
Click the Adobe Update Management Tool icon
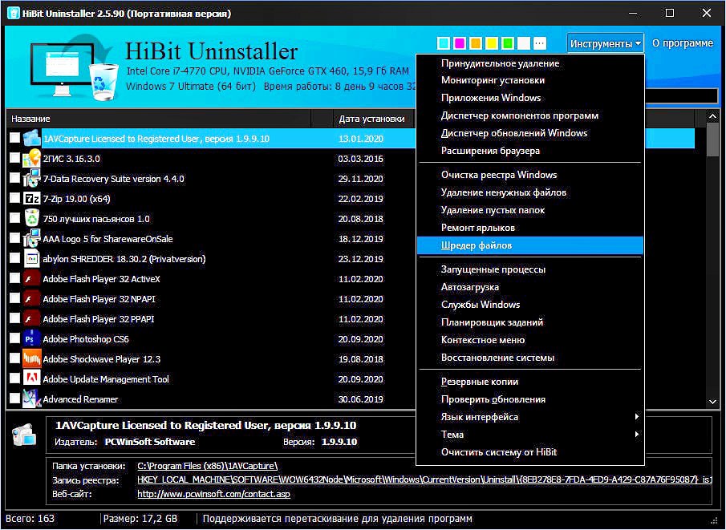32,378
